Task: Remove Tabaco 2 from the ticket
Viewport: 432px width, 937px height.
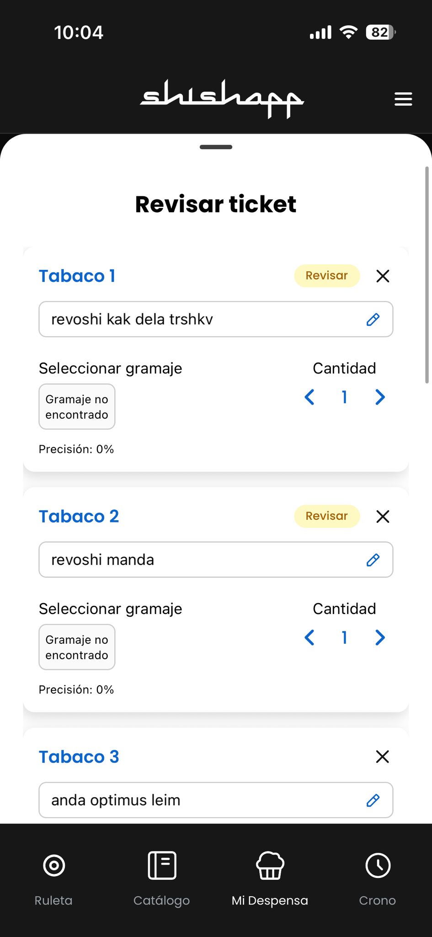Action: (383, 517)
